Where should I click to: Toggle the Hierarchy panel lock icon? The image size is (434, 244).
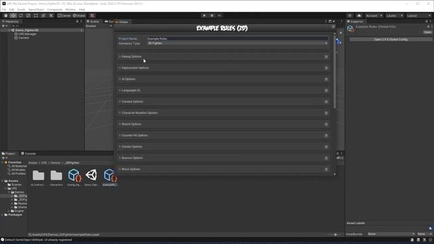77,21
